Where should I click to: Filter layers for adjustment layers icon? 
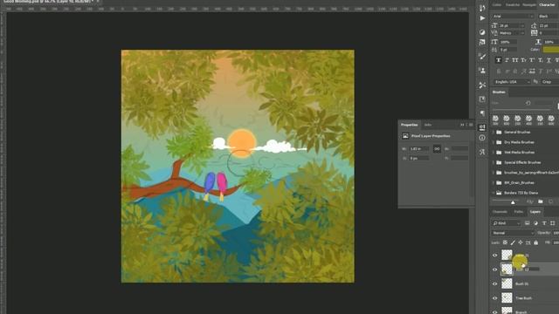pyautogui.click(x=535, y=223)
